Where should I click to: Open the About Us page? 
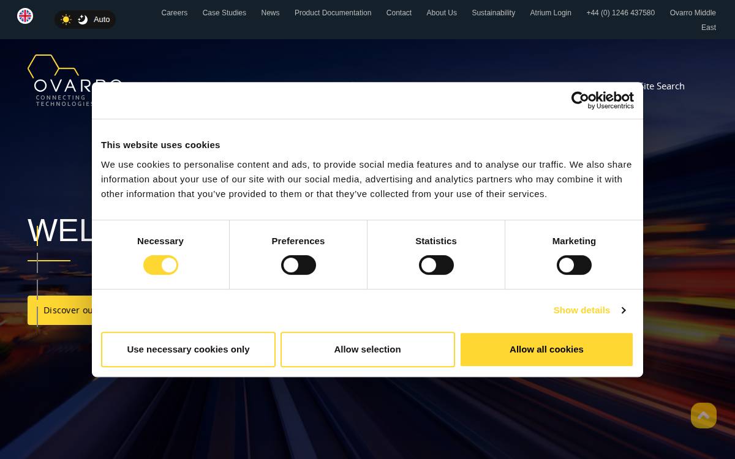click(x=442, y=13)
